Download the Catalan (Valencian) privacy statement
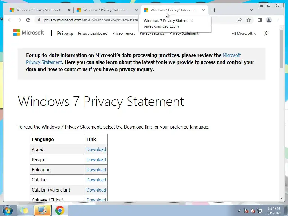The height and width of the screenshot is (216, 288). [x=96, y=190]
